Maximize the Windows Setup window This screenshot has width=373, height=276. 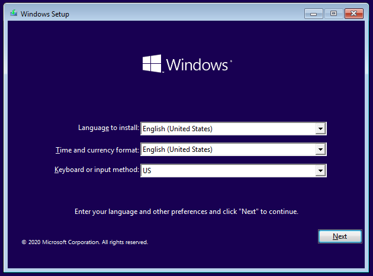[333, 14]
